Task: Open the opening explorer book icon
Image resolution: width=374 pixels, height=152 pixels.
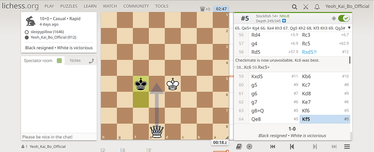Action: (x=239, y=147)
